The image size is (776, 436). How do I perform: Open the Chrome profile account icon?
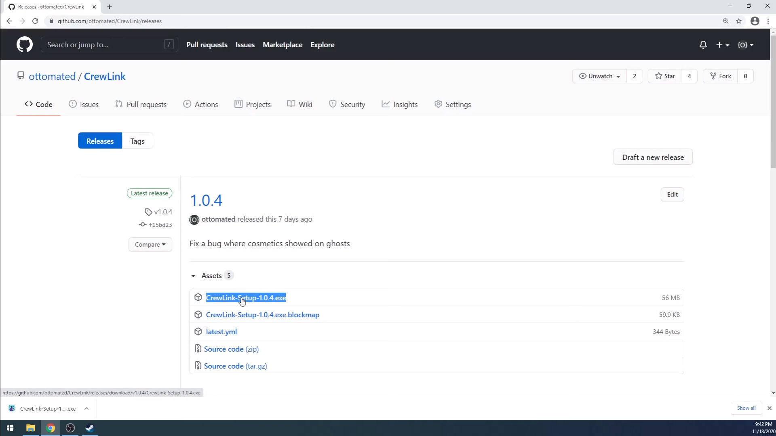(x=755, y=21)
